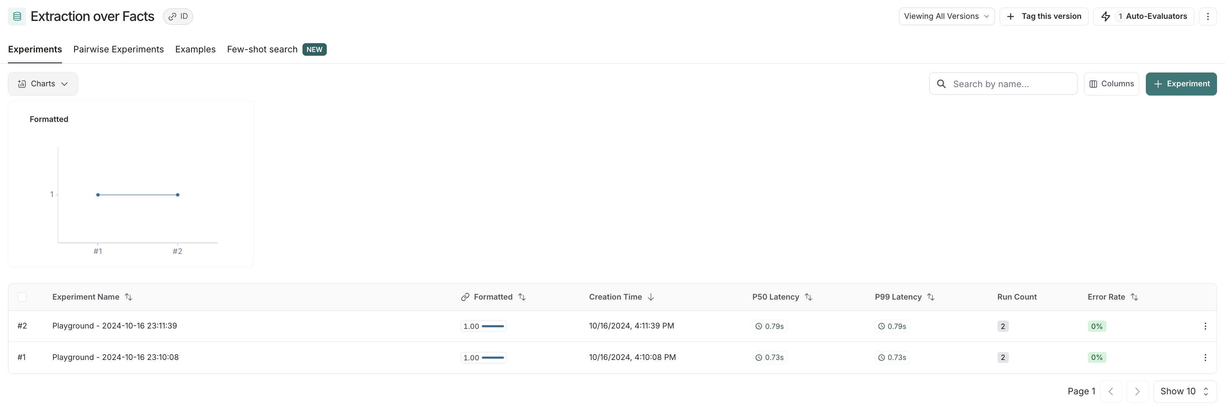Open the Few-shot search tab

(262, 49)
